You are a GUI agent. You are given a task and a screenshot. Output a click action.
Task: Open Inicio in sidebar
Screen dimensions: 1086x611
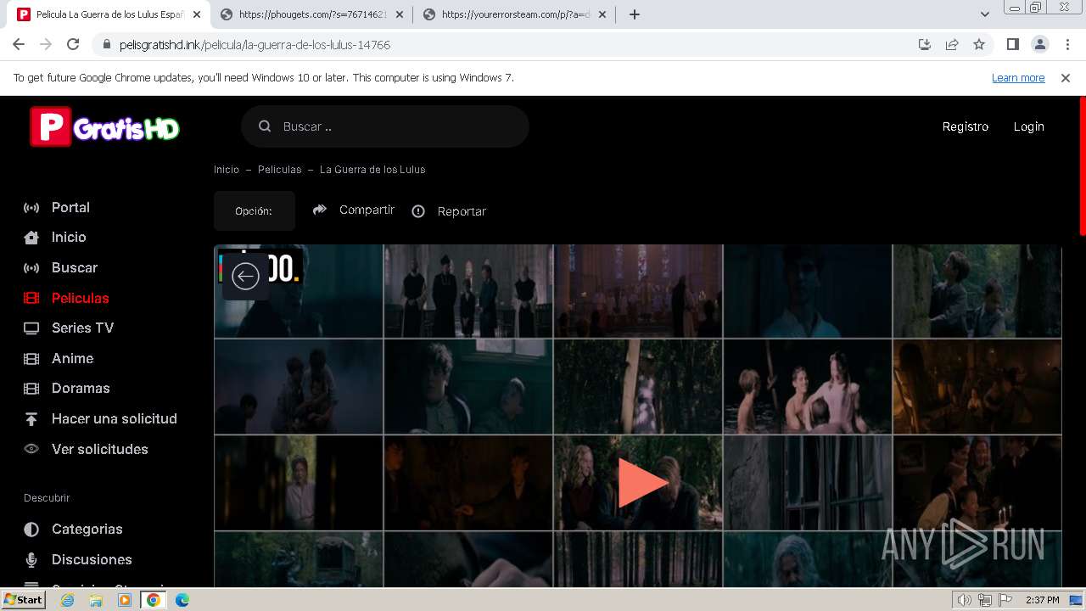[x=69, y=238]
